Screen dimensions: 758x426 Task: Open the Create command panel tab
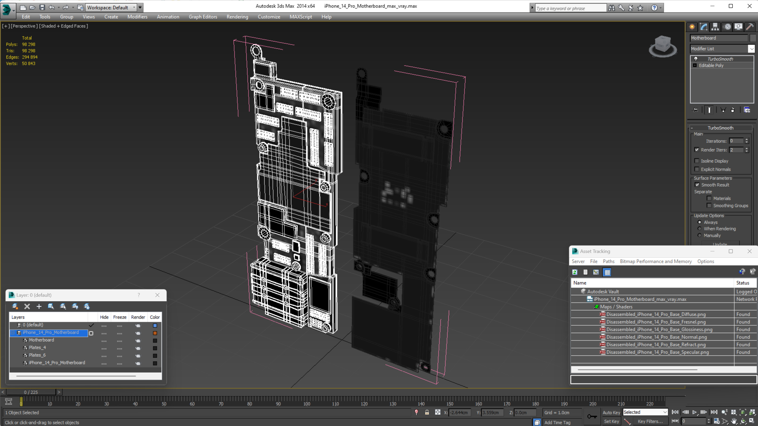pyautogui.click(x=692, y=27)
